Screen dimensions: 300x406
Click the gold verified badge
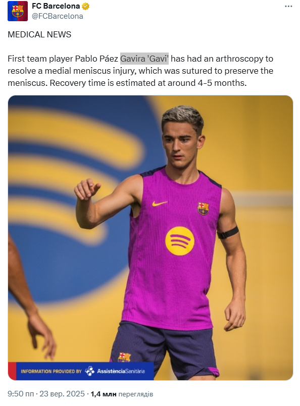point(86,6)
